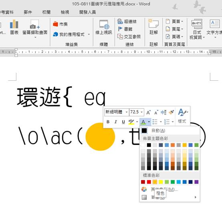Open highlight color dropdown arrow
The width and height of the screenshot is (222, 212).
pos(137,122)
